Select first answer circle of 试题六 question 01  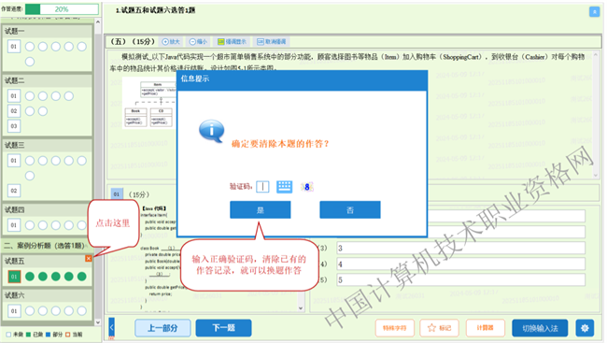30,311
